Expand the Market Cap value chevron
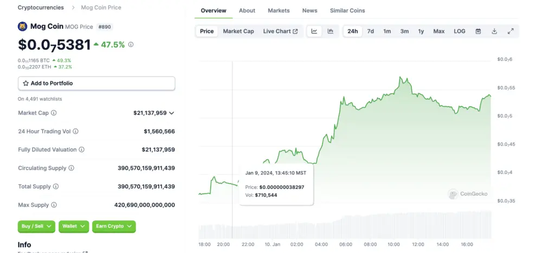The image size is (555, 253). (172, 113)
